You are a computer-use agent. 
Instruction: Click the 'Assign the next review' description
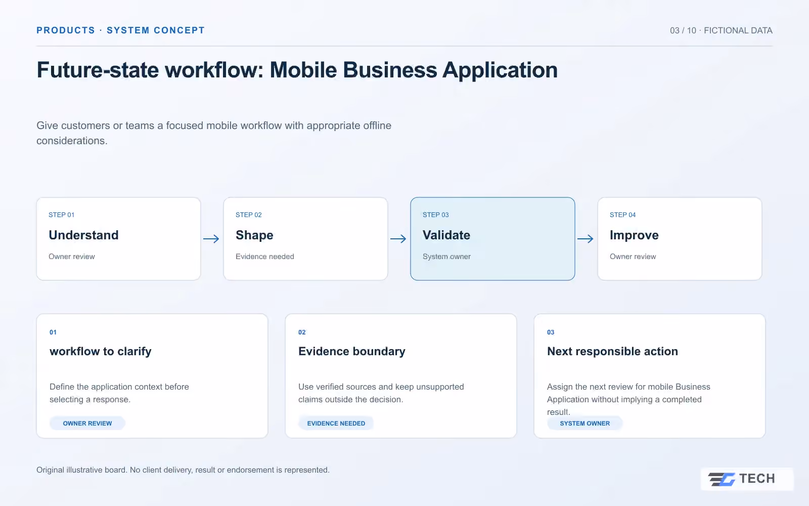coord(628,399)
